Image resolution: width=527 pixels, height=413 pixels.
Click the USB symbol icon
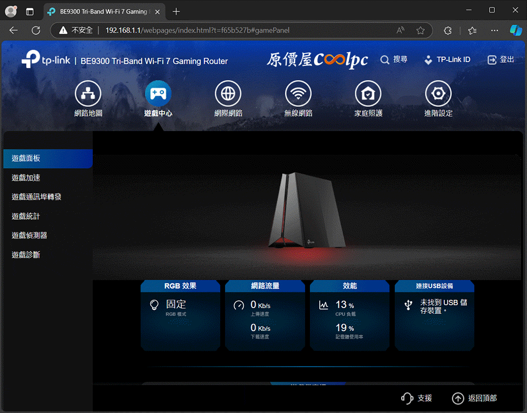(x=408, y=305)
